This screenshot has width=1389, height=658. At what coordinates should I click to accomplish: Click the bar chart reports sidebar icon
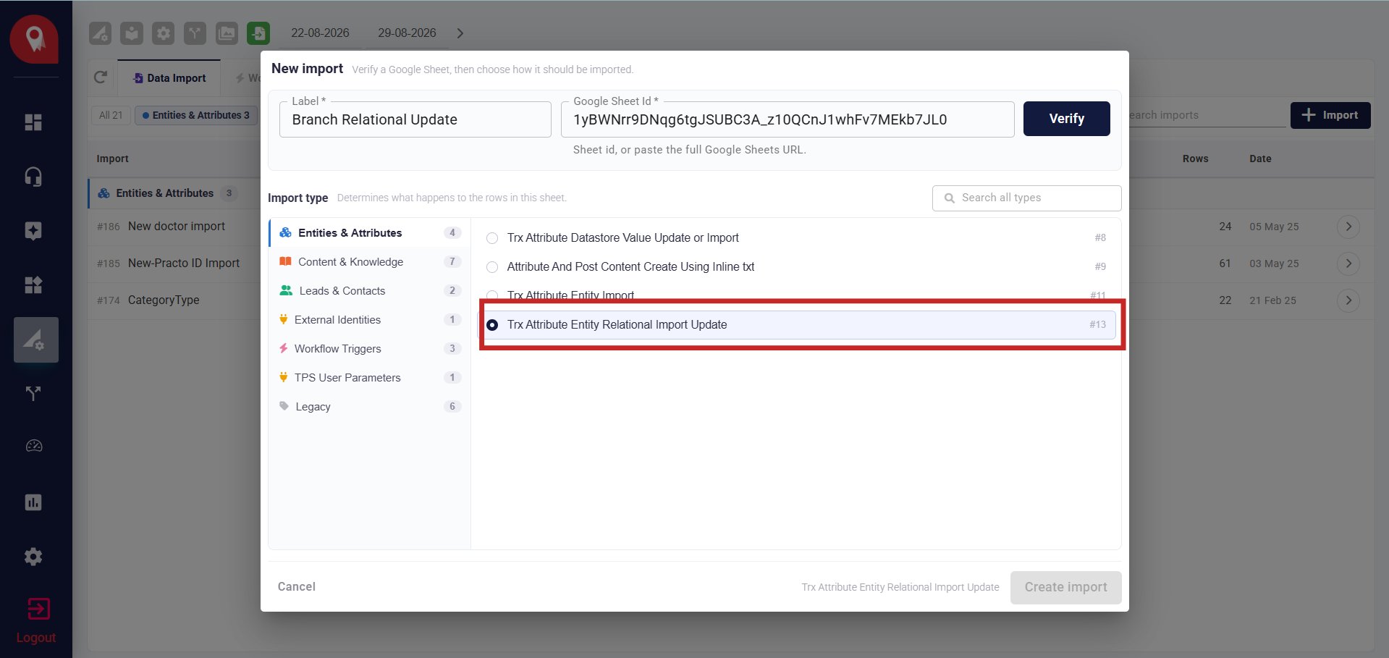pos(33,502)
